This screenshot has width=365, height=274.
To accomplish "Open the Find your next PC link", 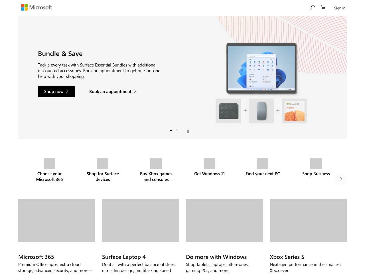I will 263,174.
